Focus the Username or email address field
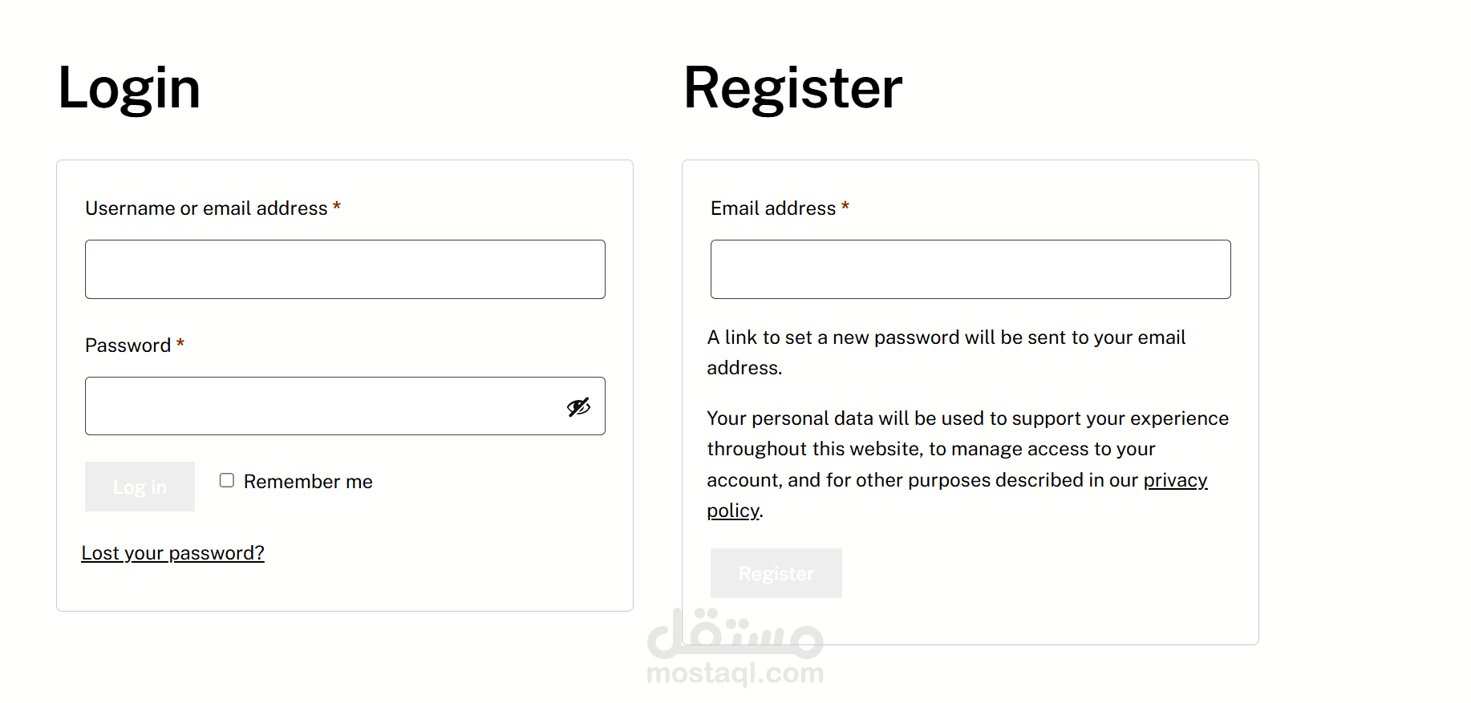 tap(345, 269)
